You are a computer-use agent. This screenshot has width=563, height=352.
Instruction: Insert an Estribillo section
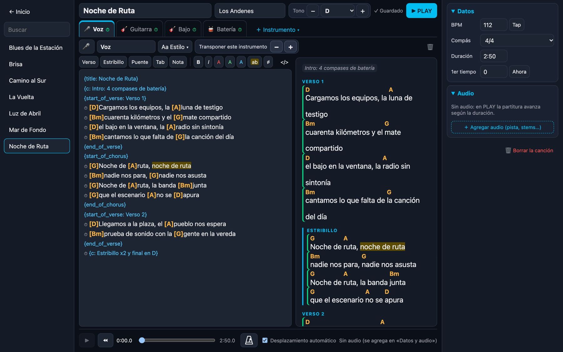click(x=114, y=62)
